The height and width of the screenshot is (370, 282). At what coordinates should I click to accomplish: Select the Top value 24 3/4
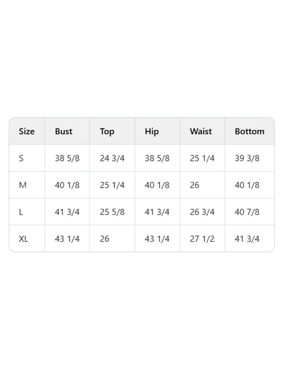point(112,158)
